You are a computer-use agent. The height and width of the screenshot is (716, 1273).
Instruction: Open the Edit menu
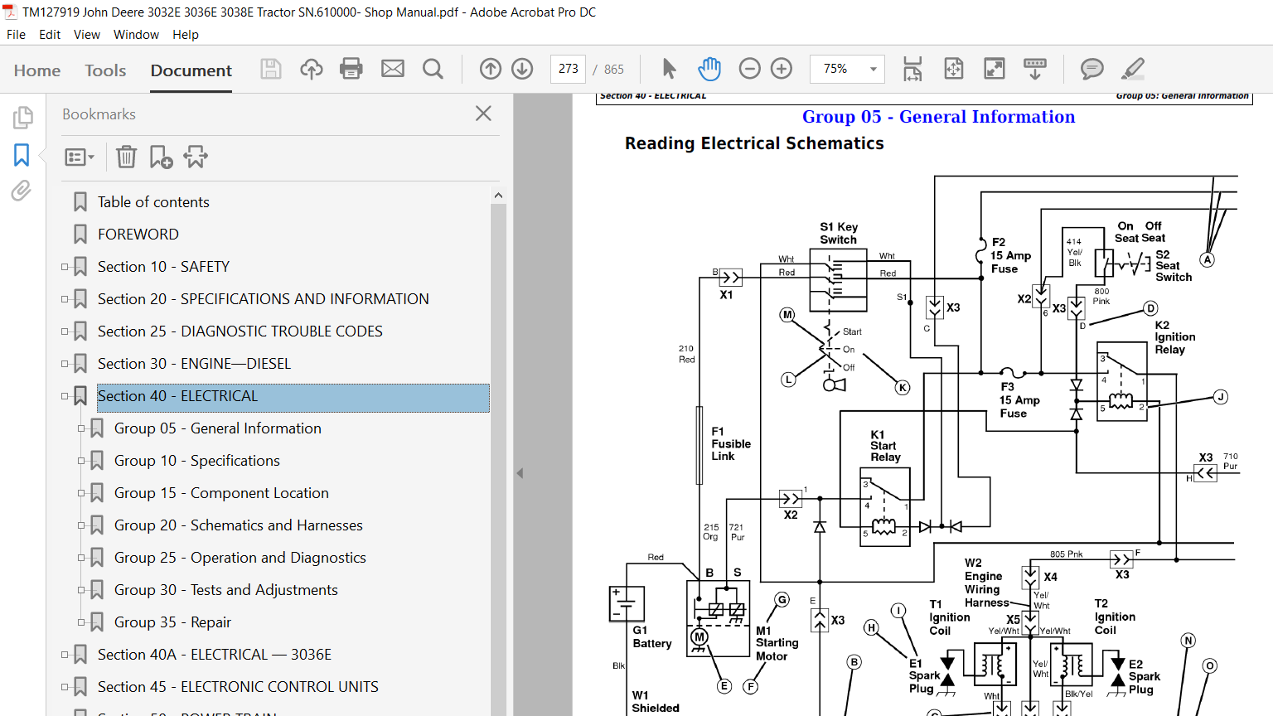(x=50, y=35)
